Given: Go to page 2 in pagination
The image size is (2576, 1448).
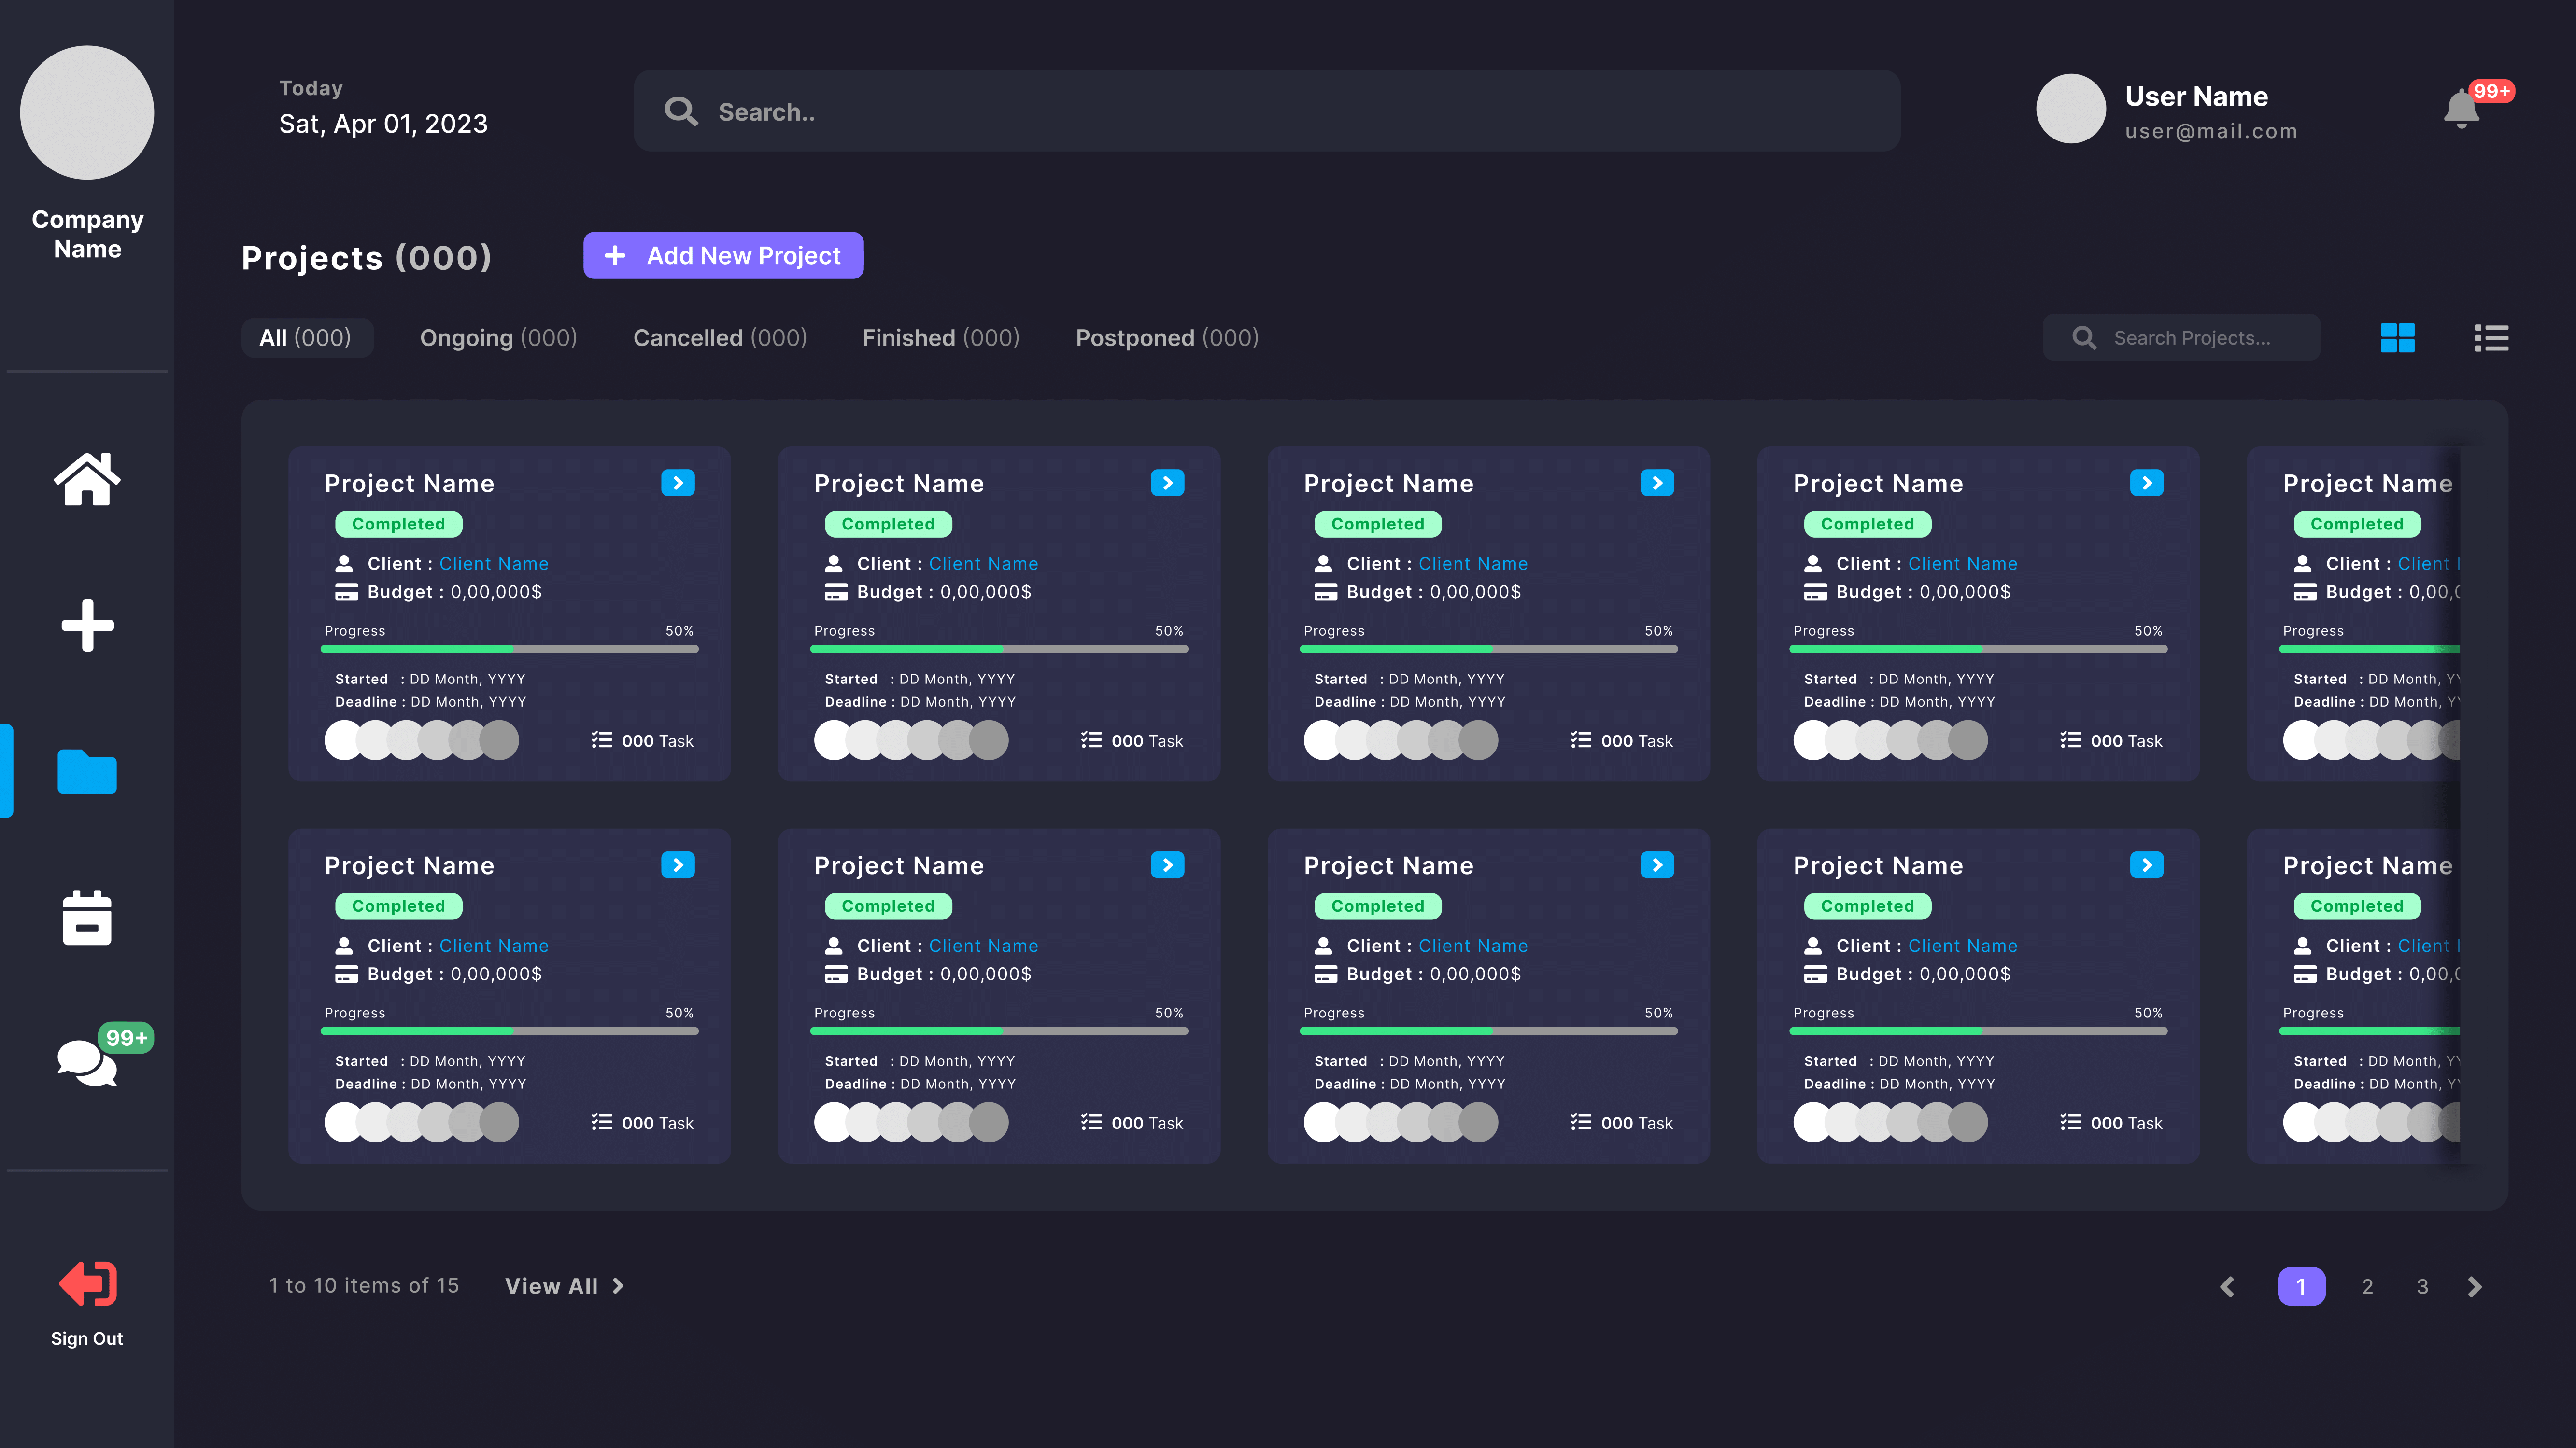Looking at the screenshot, I should click(x=2367, y=1286).
